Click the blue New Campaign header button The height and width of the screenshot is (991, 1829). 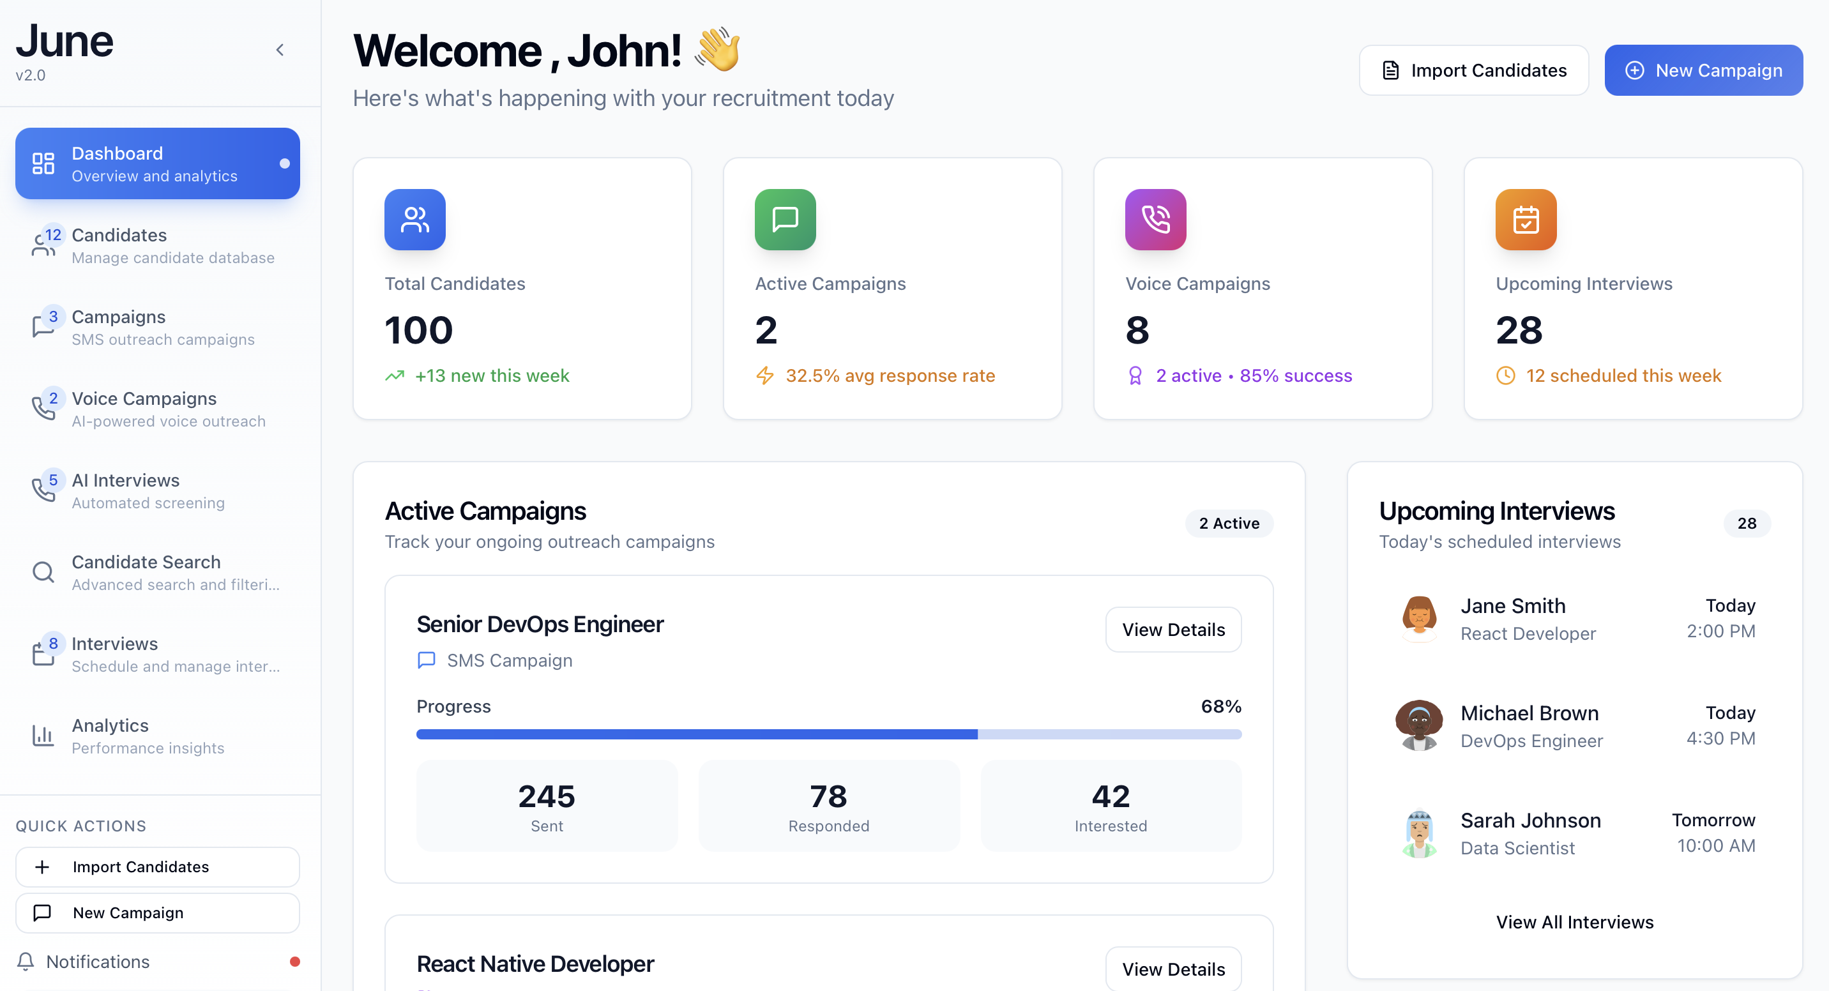(x=1703, y=70)
